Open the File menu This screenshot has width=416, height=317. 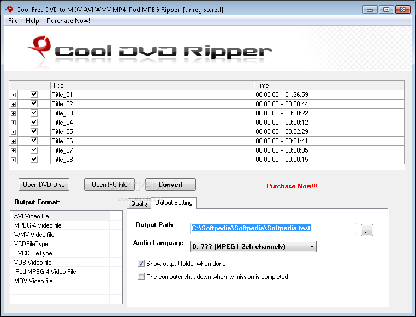13,21
